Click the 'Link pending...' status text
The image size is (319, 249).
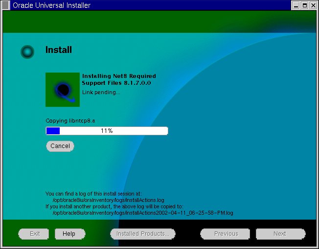tap(101, 92)
